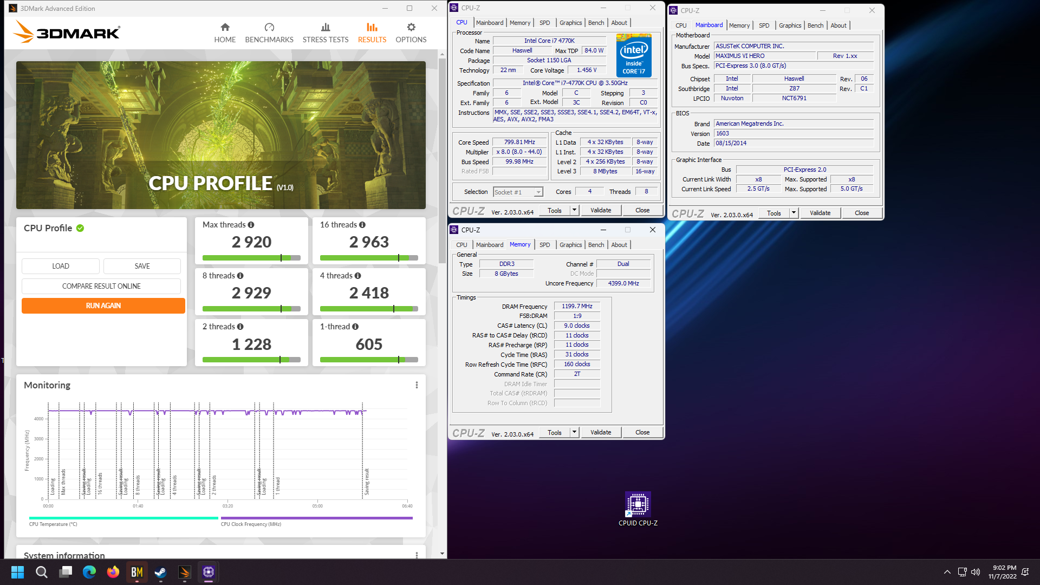The image size is (1040, 585).
Task: Click the CPU Temperature legend bar
Action: [x=123, y=518]
